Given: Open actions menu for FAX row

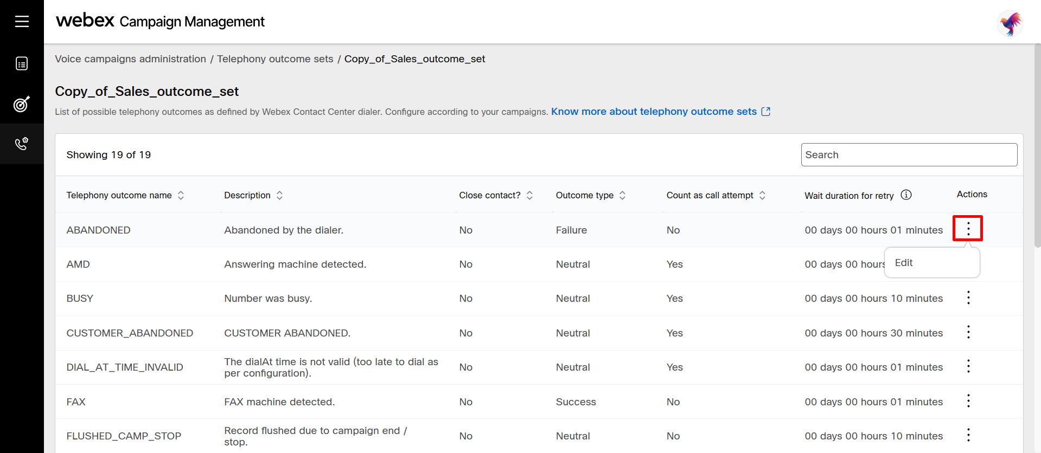Looking at the screenshot, I should coord(968,402).
